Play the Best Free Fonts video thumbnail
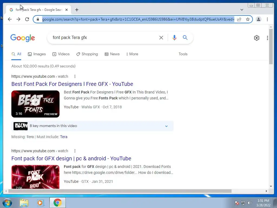 pos(35,104)
